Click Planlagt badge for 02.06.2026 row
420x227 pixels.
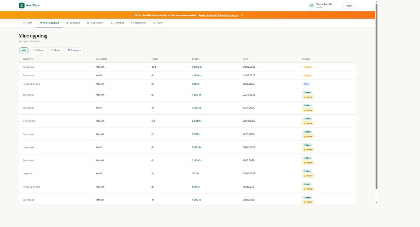pyautogui.click(x=307, y=75)
